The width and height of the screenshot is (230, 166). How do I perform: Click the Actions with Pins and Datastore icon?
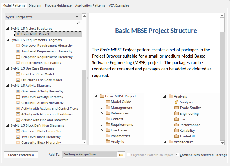tap(18, 120)
